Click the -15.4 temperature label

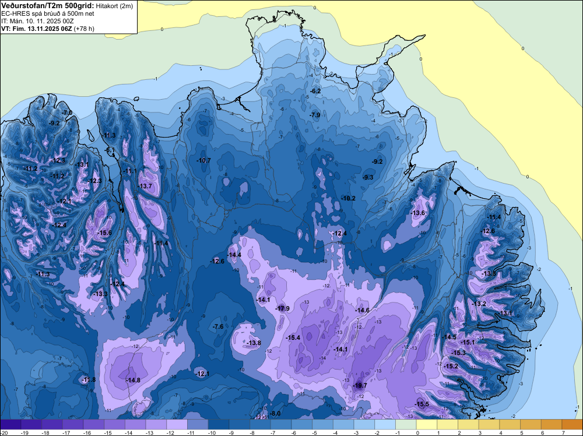(293, 337)
